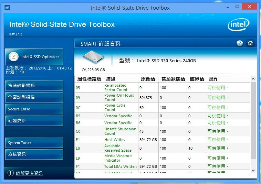
Task: Click raw value 894875
Action: [146, 98]
